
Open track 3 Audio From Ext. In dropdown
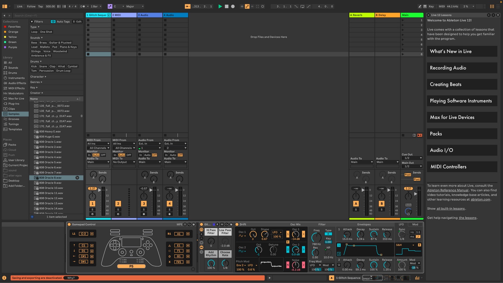(x=150, y=144)
